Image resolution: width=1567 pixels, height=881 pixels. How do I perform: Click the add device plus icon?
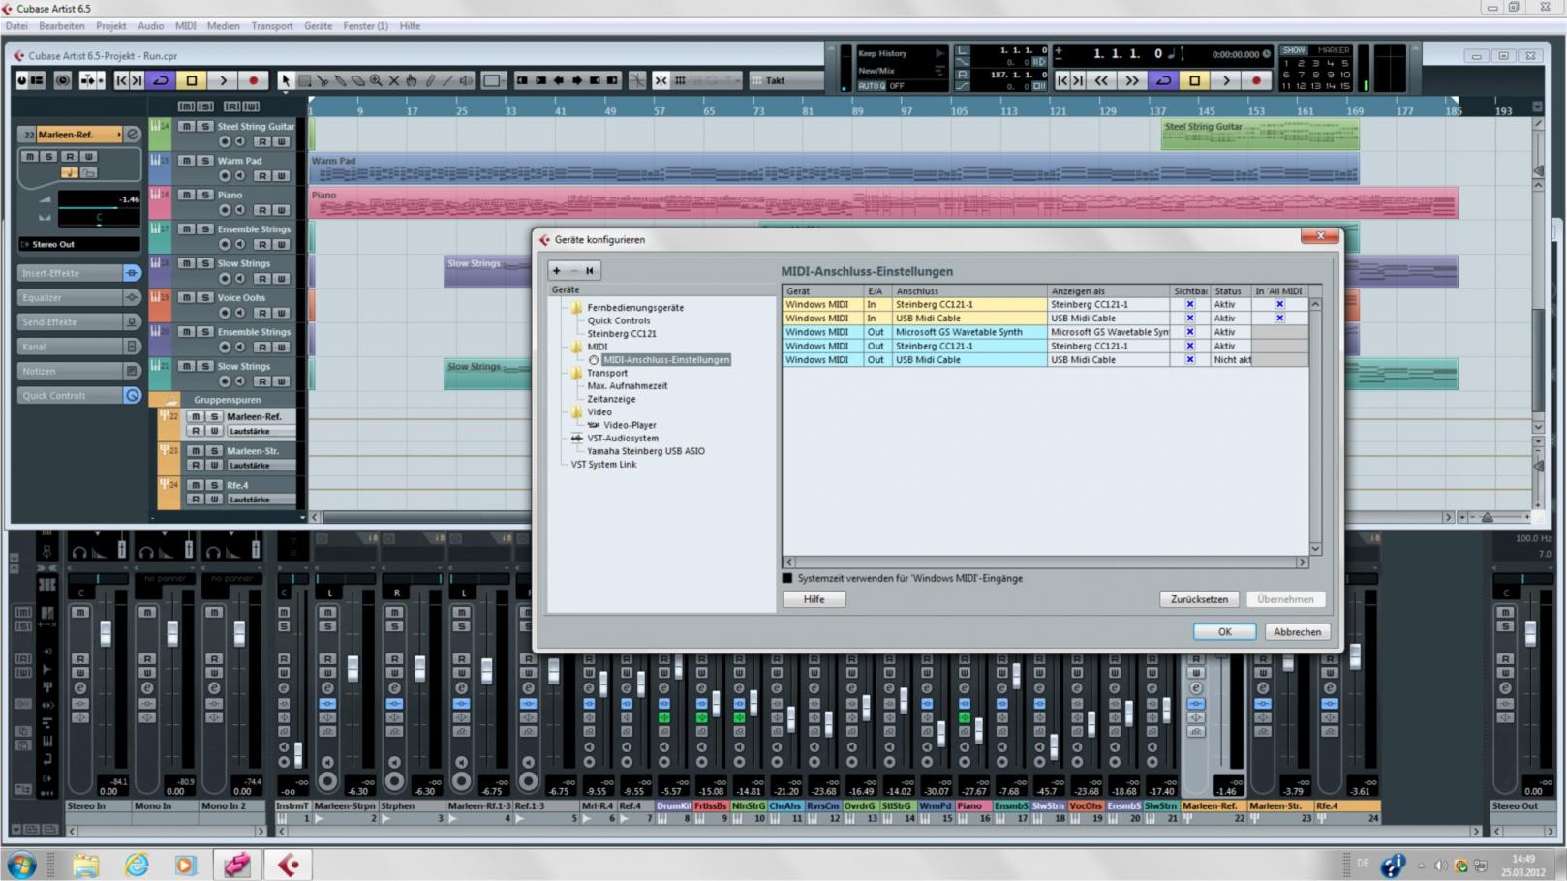[557, 271]
